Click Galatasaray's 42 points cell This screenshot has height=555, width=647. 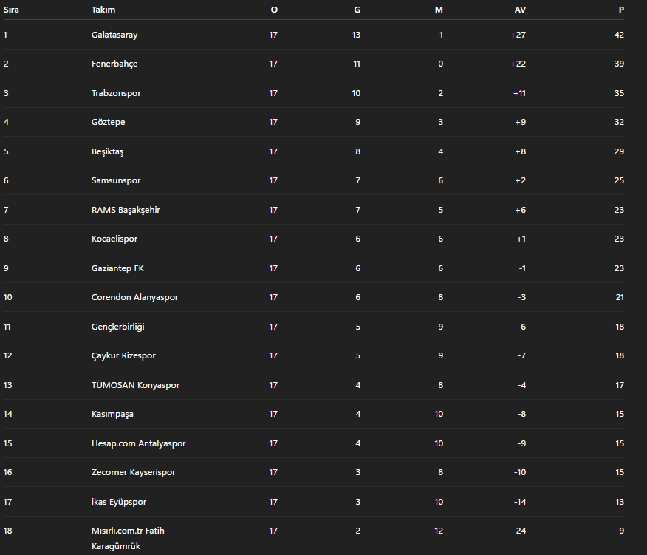(619, 35)
